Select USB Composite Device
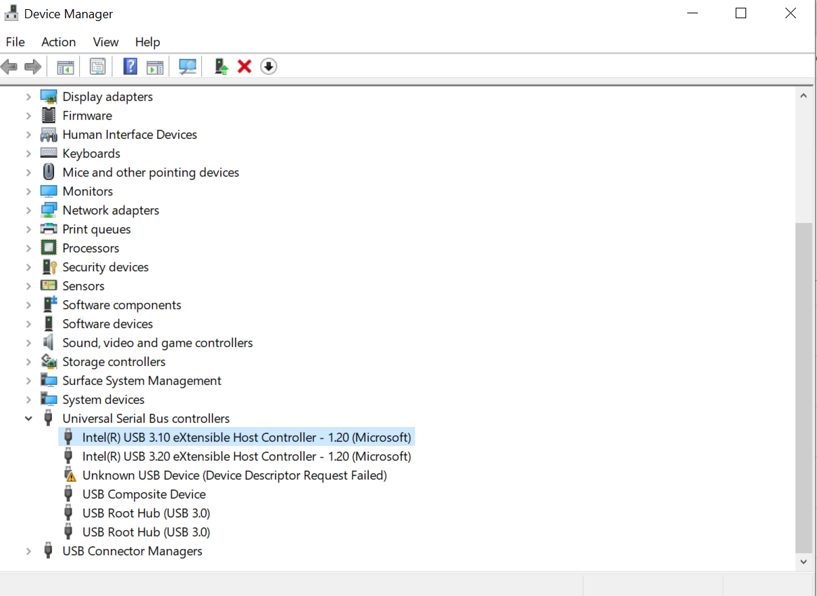The height and width of the screenshot is (596, 817). (x=144, y=494)
